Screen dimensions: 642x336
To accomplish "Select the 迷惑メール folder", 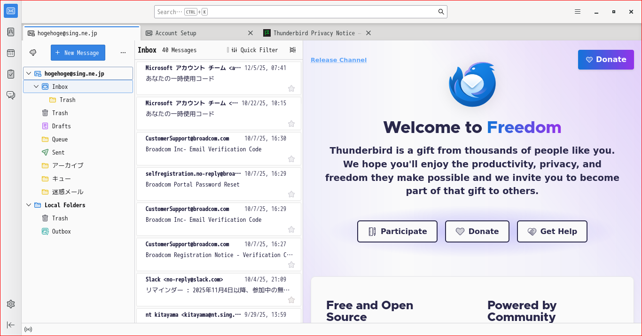I will 78,192.
